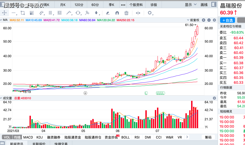Click the horizontal stretch arrows icon
The image size is (245, 145).
pyautogui.click(x=138, y=13)
